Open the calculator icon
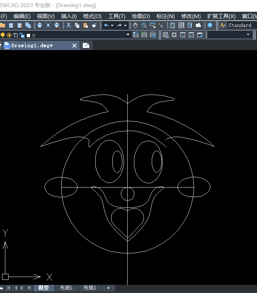The height and width of the screenshot is (293, 257). [x=173, y=25]
